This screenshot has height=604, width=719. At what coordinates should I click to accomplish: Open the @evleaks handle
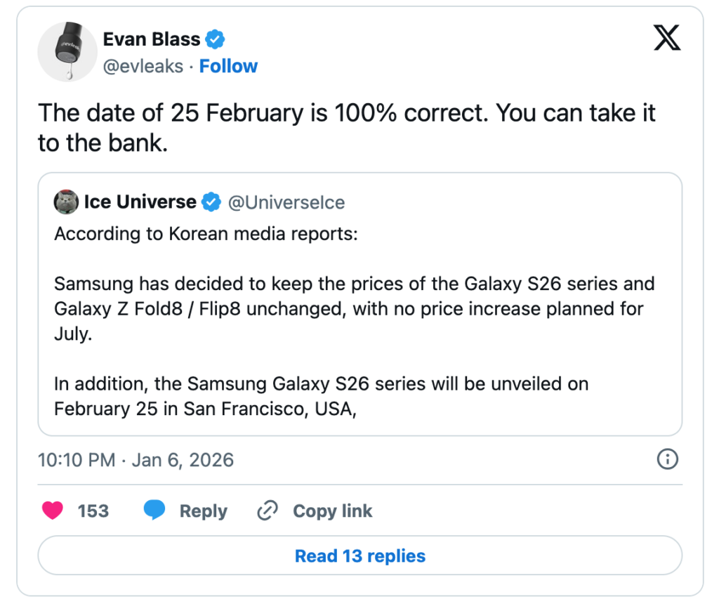pos(143,66)
